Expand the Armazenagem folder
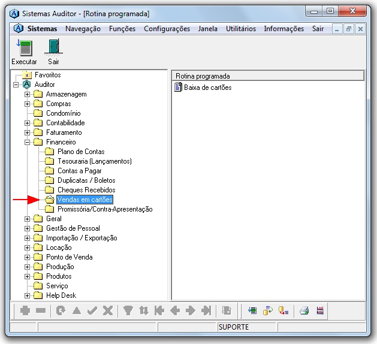This screenshot has width=377, height=344. 27,94
